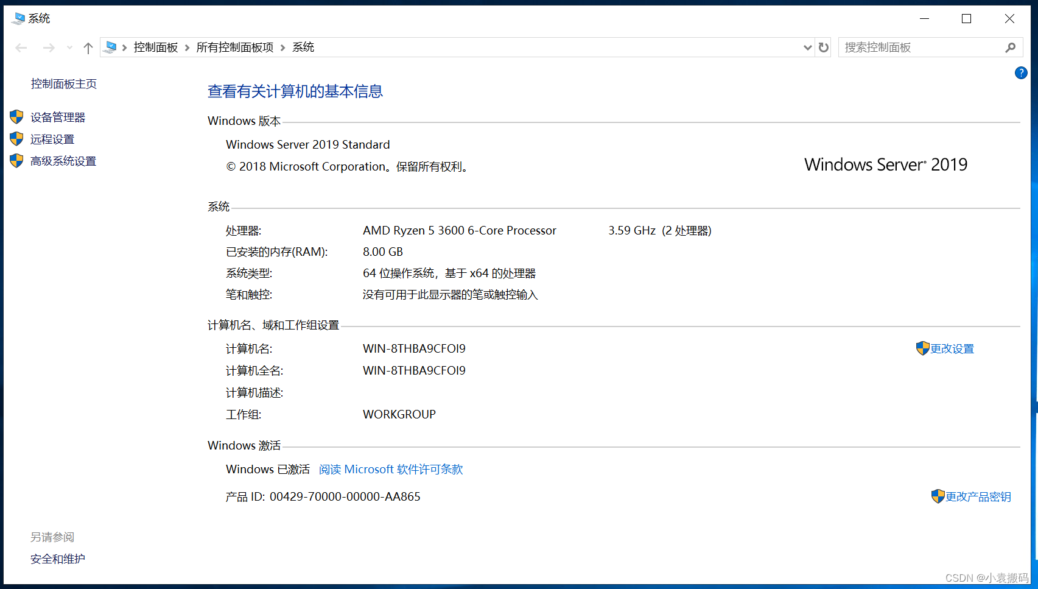The width and height of the screenshot is (1038, 589).
Task: Open 设备管理器 from the sidebar
Action: tap(58, 118)
